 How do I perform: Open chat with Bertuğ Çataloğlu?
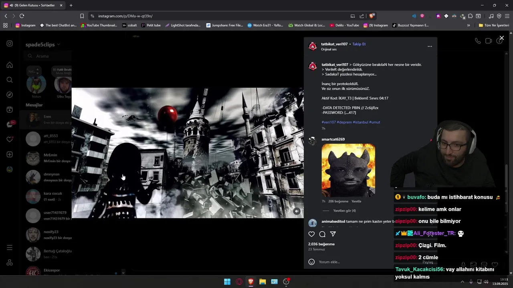click(x=46, y=254)
